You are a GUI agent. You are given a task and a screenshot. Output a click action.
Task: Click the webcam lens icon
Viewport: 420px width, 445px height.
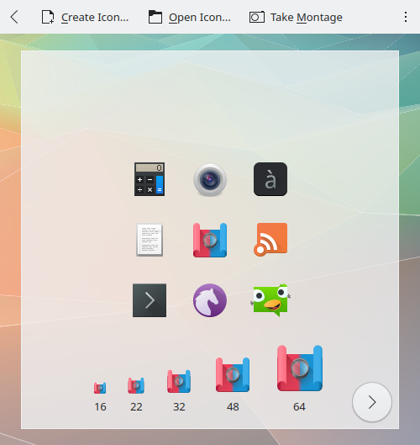[x=210, y=180]
